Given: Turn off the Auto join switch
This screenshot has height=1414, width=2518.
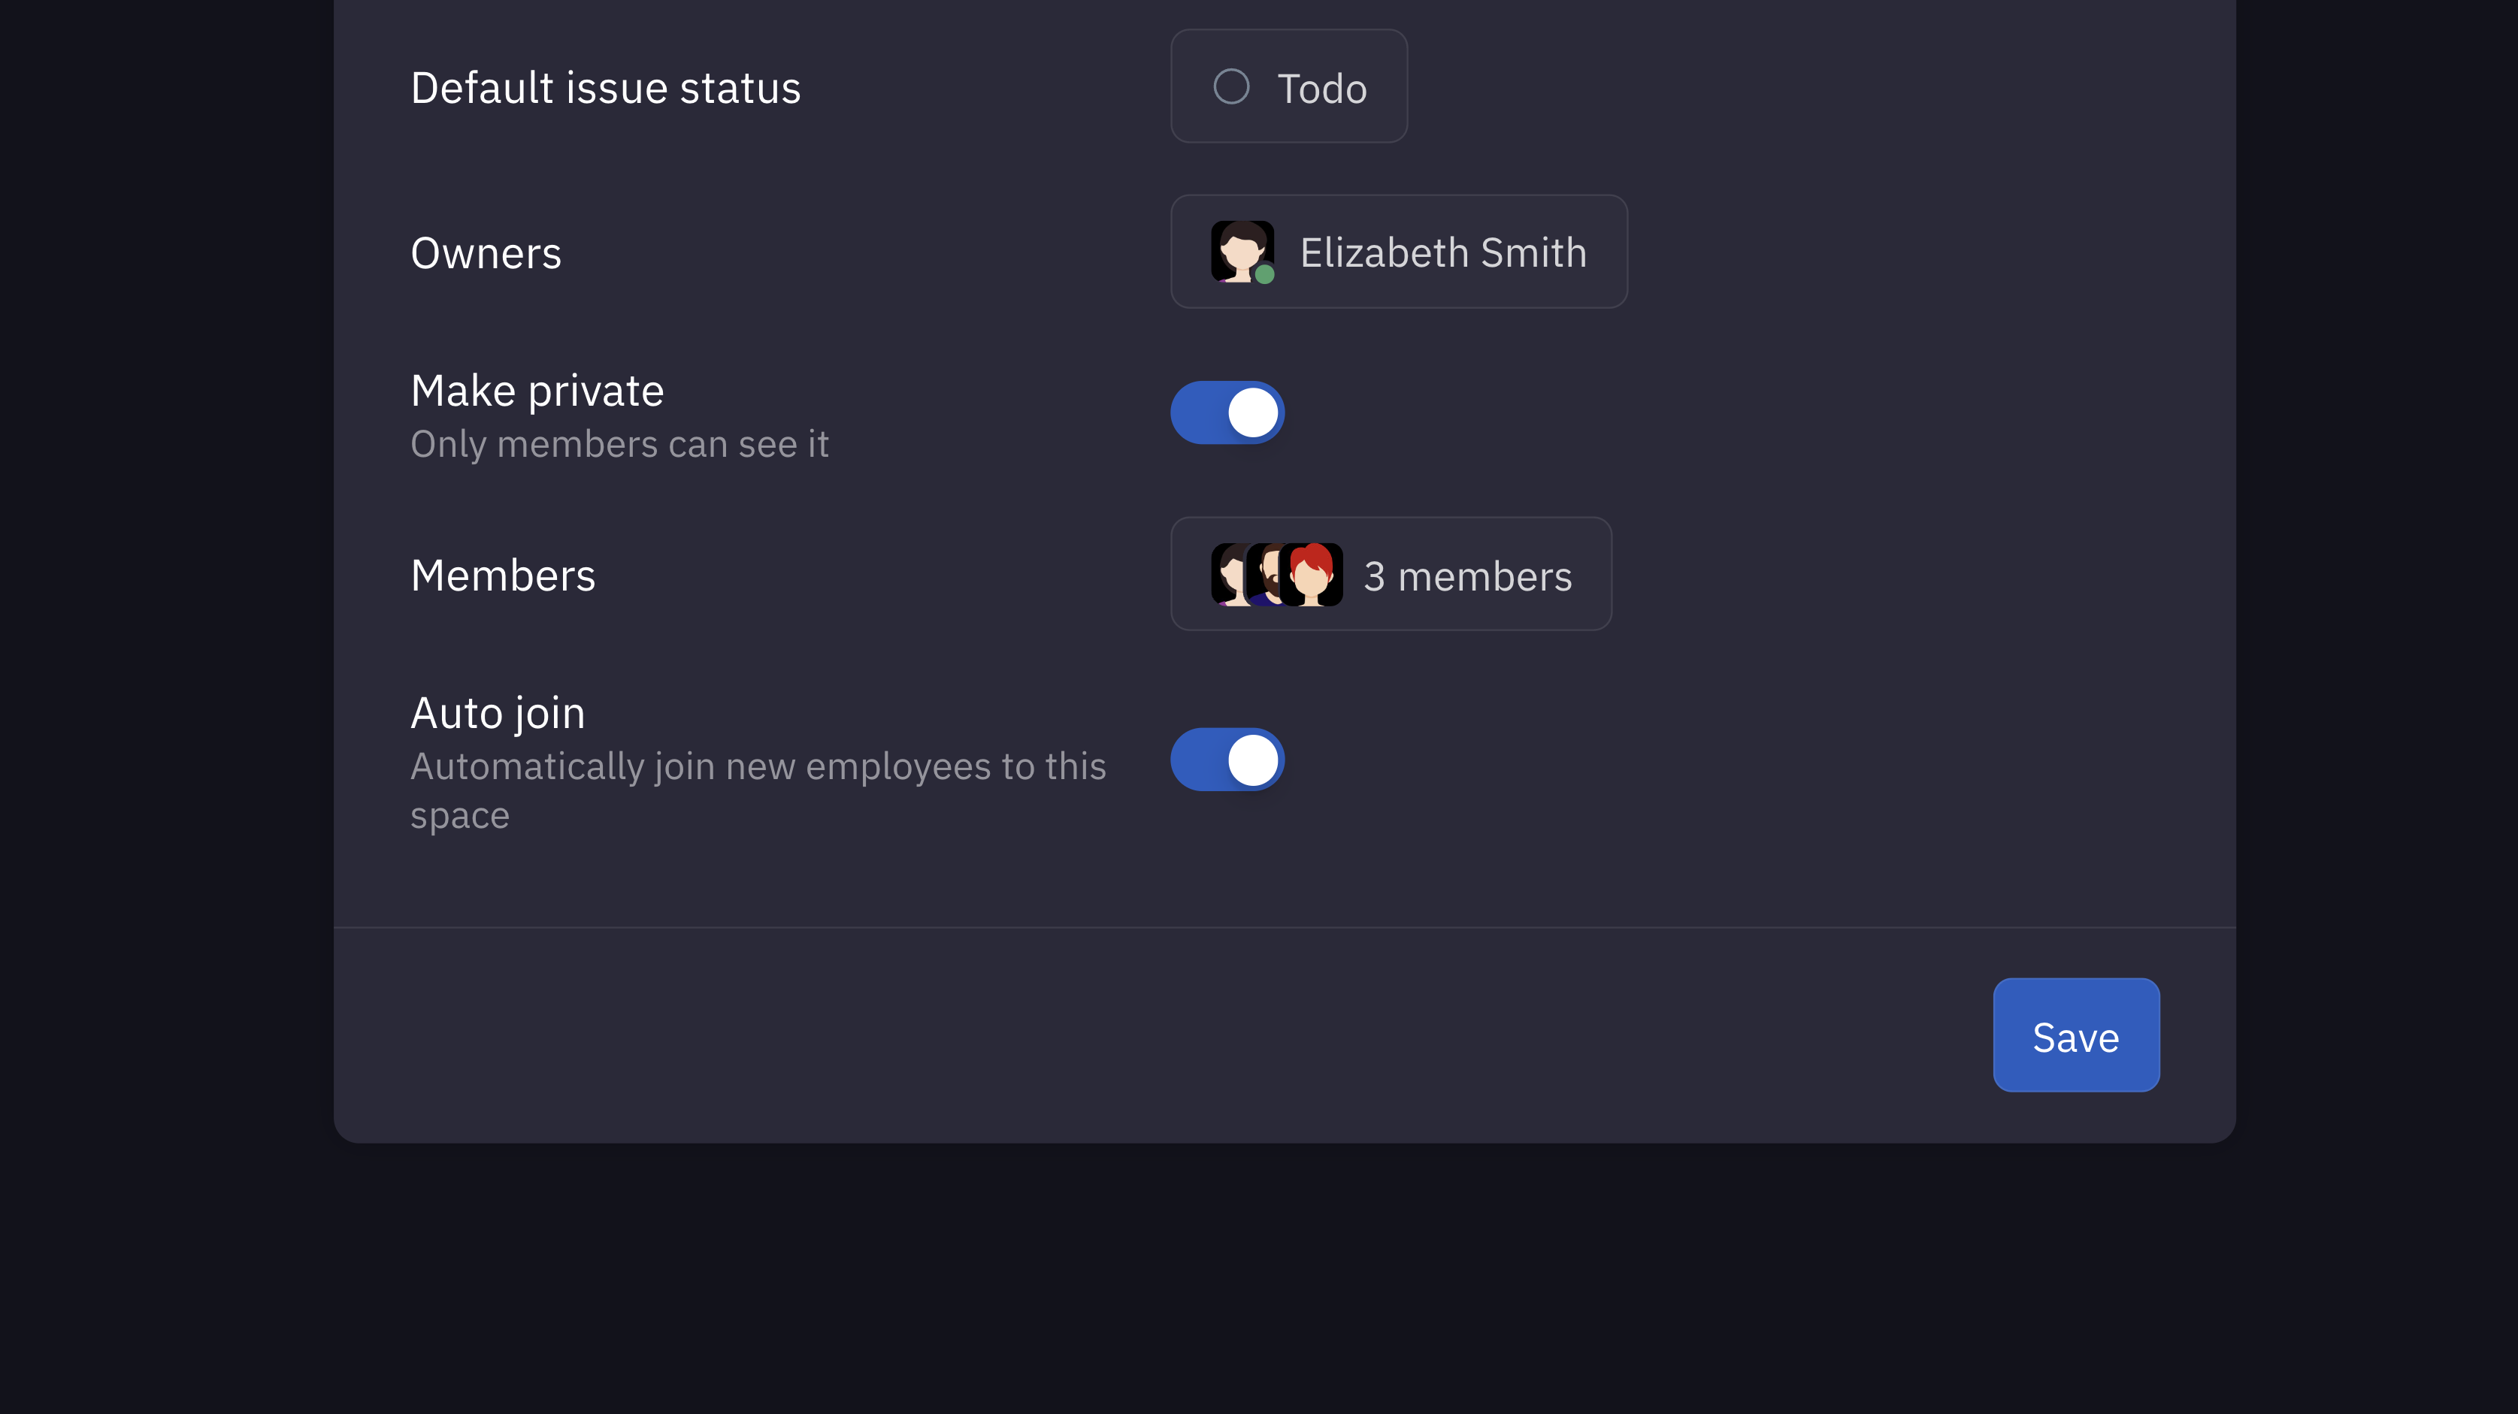Looking at the screenshot, I should (x=1227, y=760).
